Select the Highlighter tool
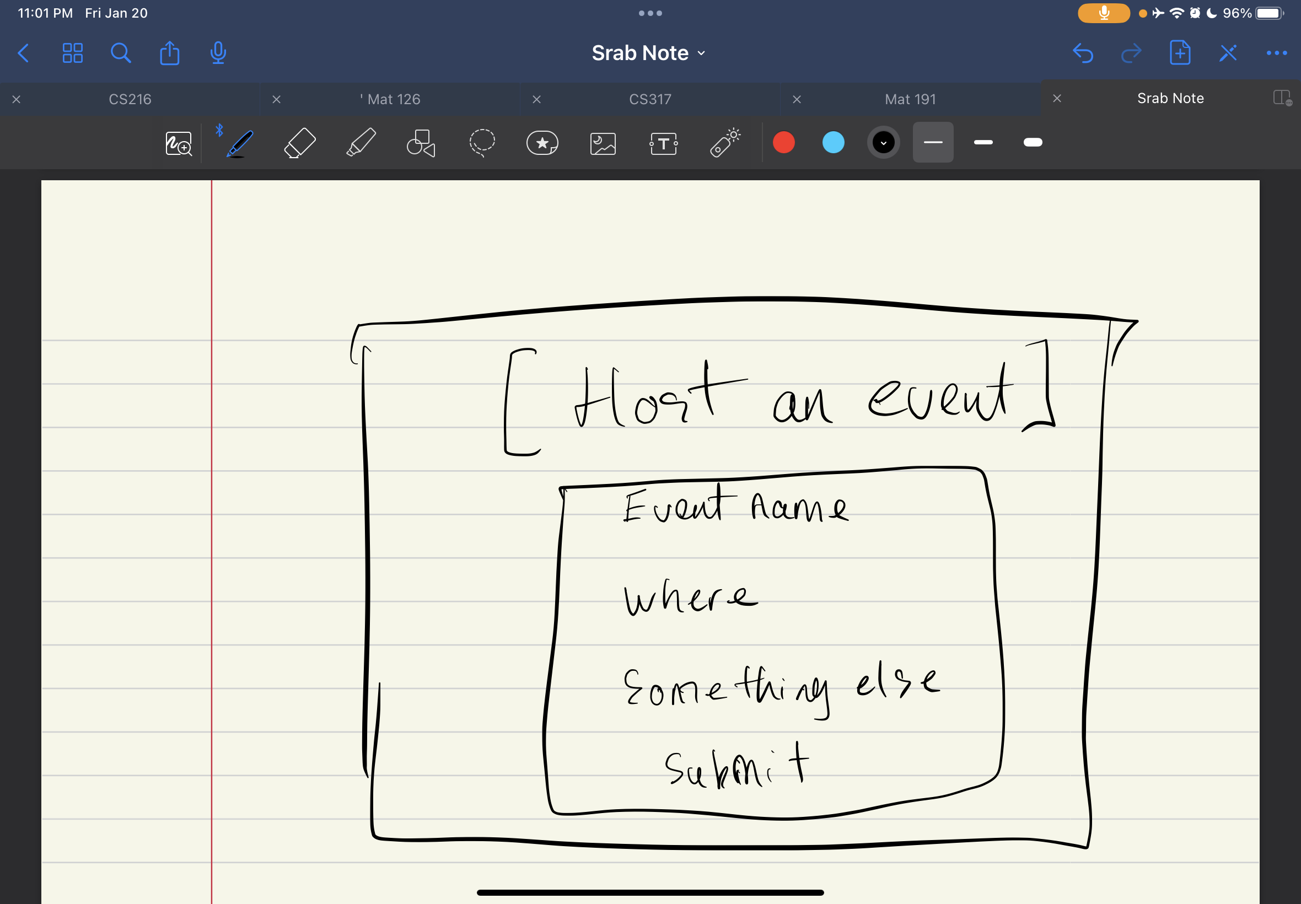Image resolution: width=1301 pixels, height=904 pixels. (361, 143)
